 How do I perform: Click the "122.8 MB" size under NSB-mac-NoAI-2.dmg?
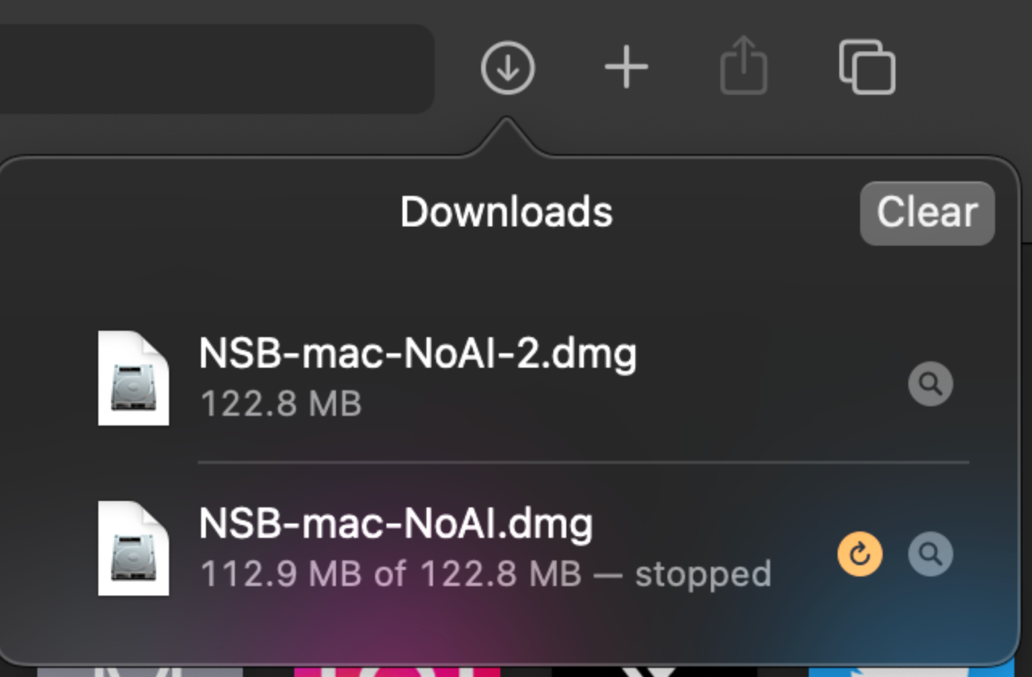pyautogui.click(x=281, y=404)
